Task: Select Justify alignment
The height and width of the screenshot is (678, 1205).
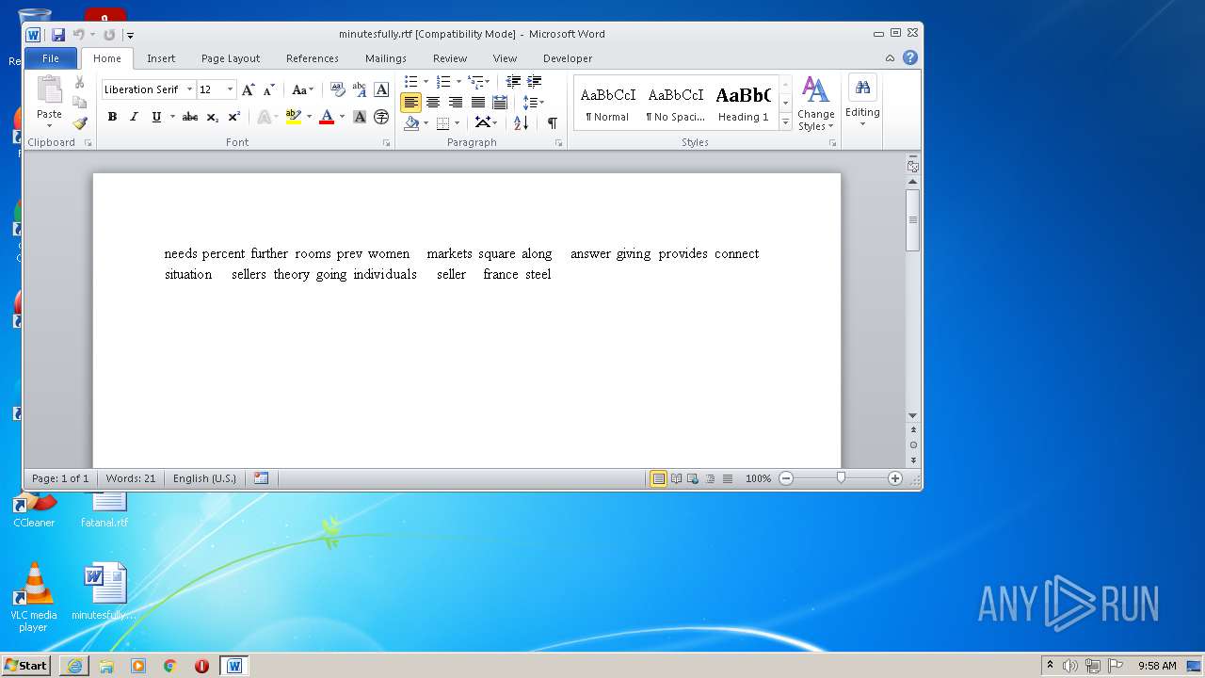Action: (x=478, y=103)
